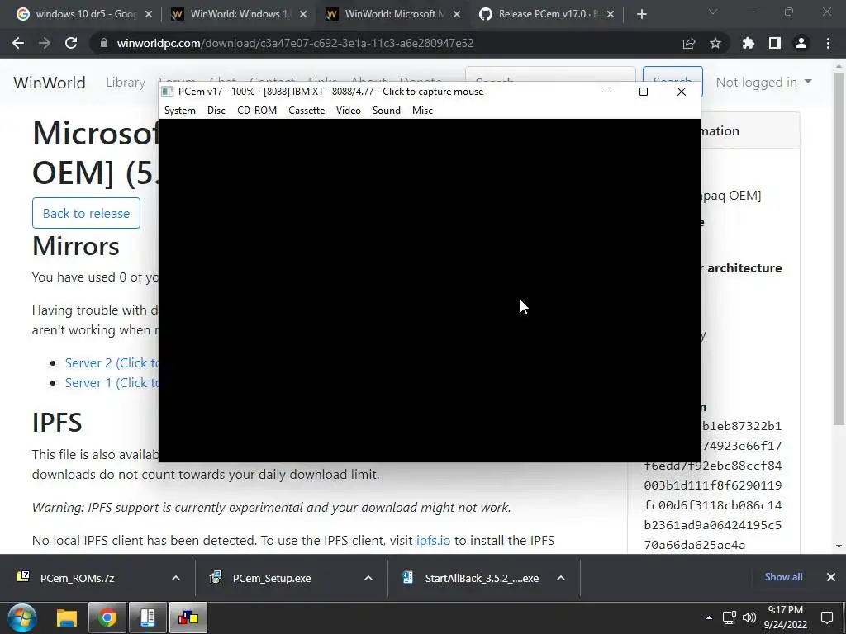Image resolution: width=846 pixels, height=634 pixels.
Task: Share this page using share icon
Action: pyautogui.click(x=689, y=43)
